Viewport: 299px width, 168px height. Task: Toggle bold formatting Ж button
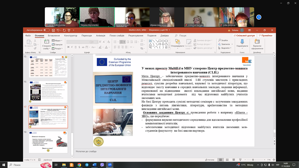coord(68,47)
